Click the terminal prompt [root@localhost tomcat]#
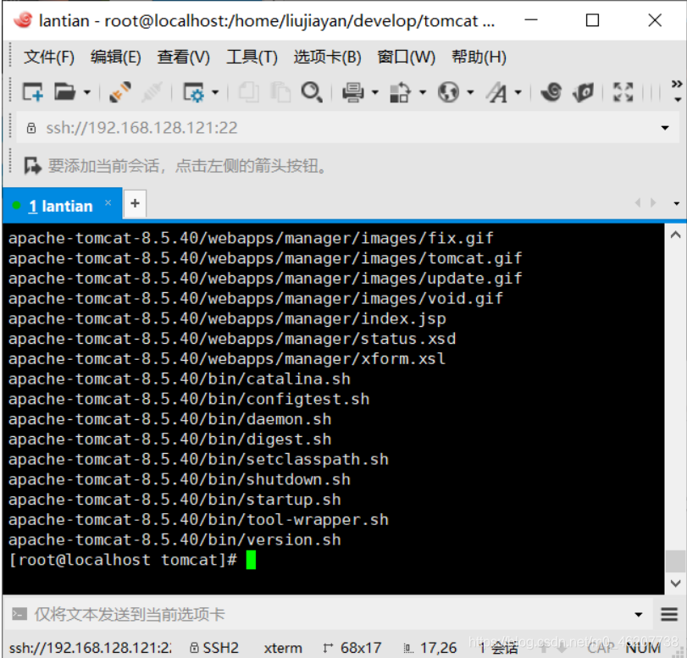The height and width of the screenshot is (658, 687). (123, 560)
